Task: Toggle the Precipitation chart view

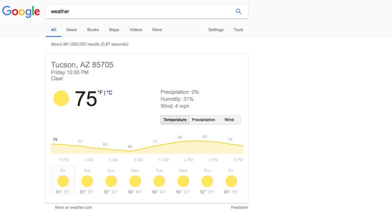Action: [204, 120]
